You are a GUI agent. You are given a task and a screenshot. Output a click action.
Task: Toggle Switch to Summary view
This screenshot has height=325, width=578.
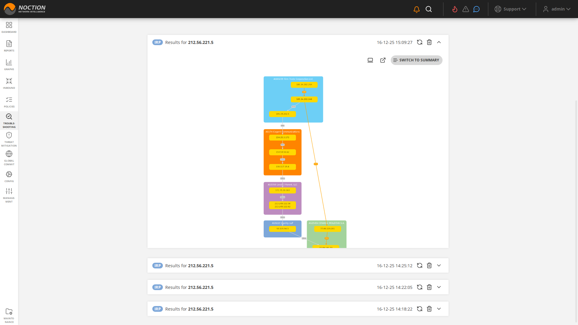(x=416, y=60)
